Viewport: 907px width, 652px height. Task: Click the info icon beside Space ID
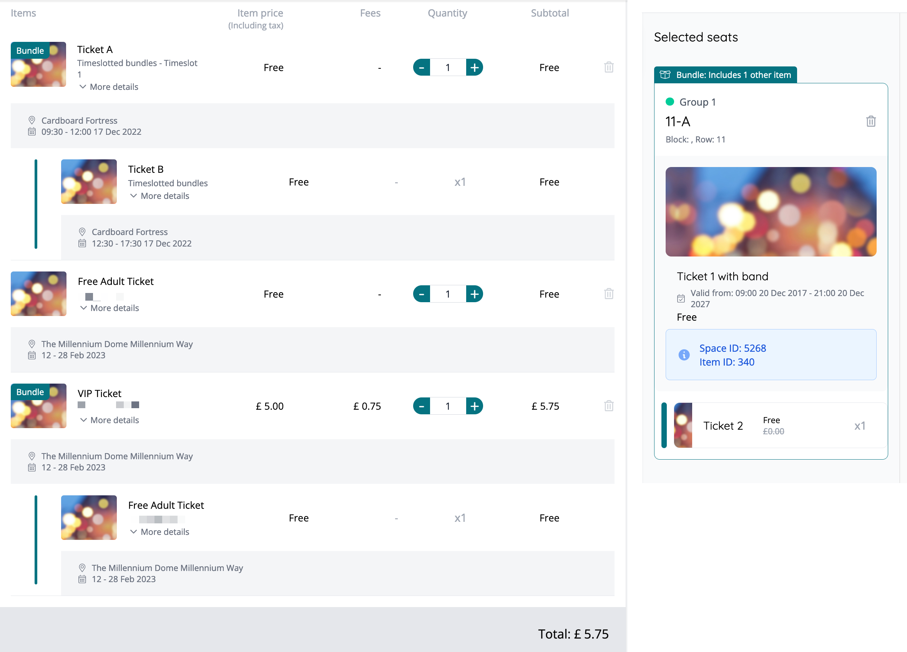684,355
